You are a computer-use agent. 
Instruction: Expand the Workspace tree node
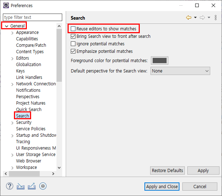pos(12,168)
